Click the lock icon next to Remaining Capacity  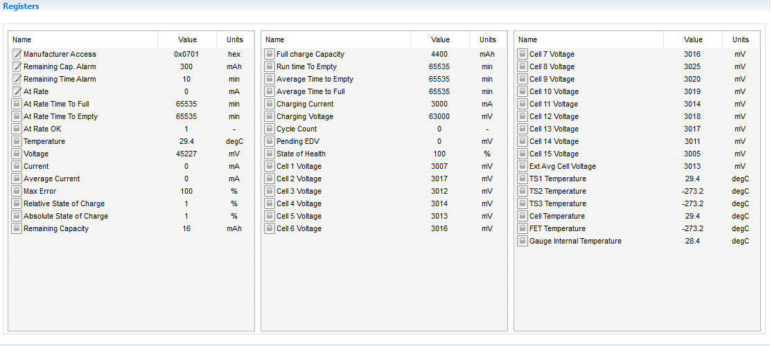point(17,228)
